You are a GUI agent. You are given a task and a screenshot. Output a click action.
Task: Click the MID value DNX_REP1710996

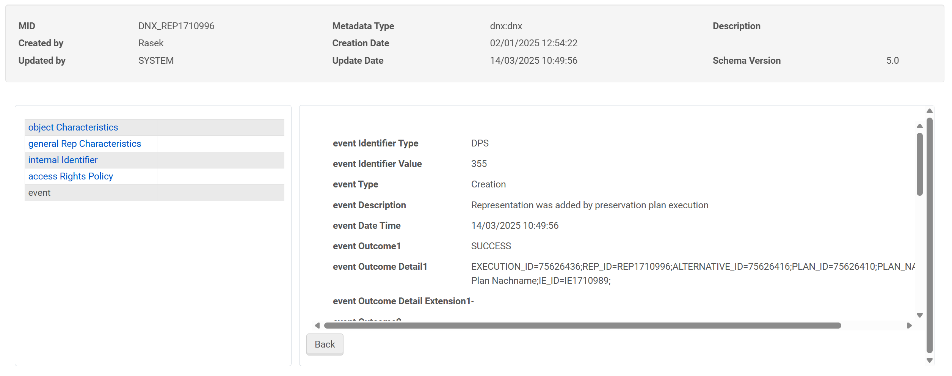[x=176, y=26]
